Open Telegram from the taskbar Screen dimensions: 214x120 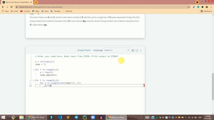[76, 117]
